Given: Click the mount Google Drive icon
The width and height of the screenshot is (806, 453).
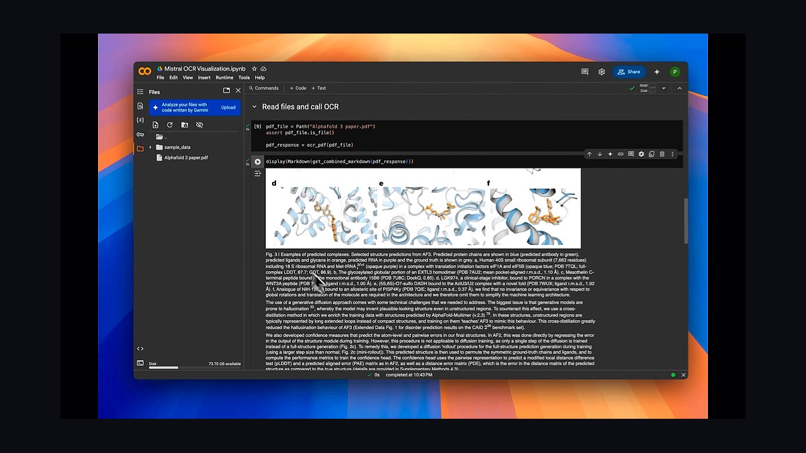Looking at the screenshot, I should pyautogui.click(x=185, y=125).
